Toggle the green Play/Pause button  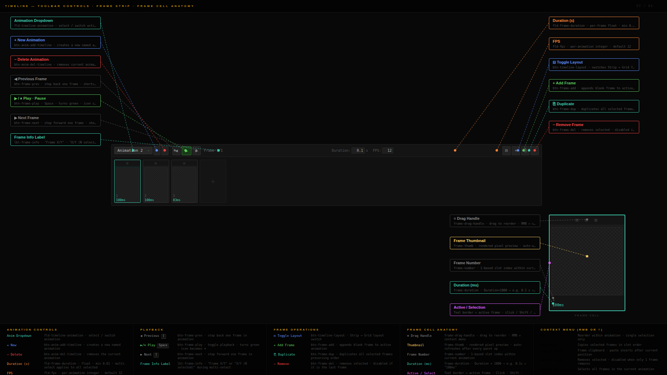coord(186,150)
